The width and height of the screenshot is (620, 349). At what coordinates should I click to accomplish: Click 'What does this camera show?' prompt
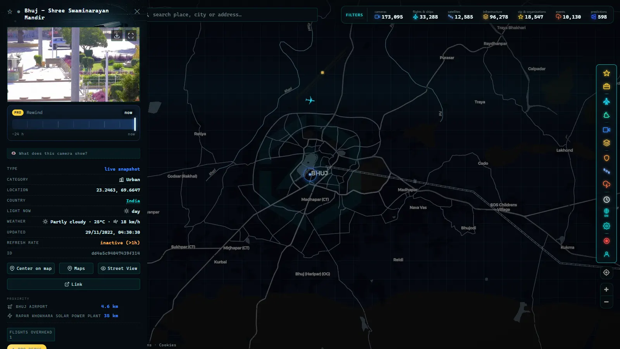[74, 154]
